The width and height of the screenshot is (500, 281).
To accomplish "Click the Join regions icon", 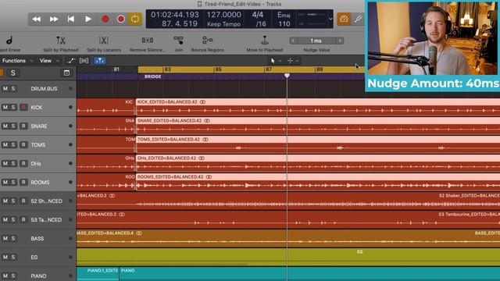I will click(x=179, y=41).
